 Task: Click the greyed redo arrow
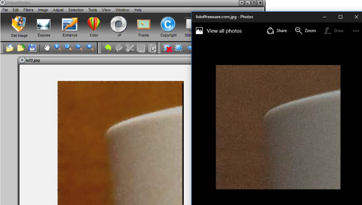pyautogui.click(x=119, y=48)
